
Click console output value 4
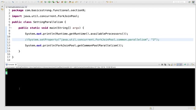(x=6, y=70)
